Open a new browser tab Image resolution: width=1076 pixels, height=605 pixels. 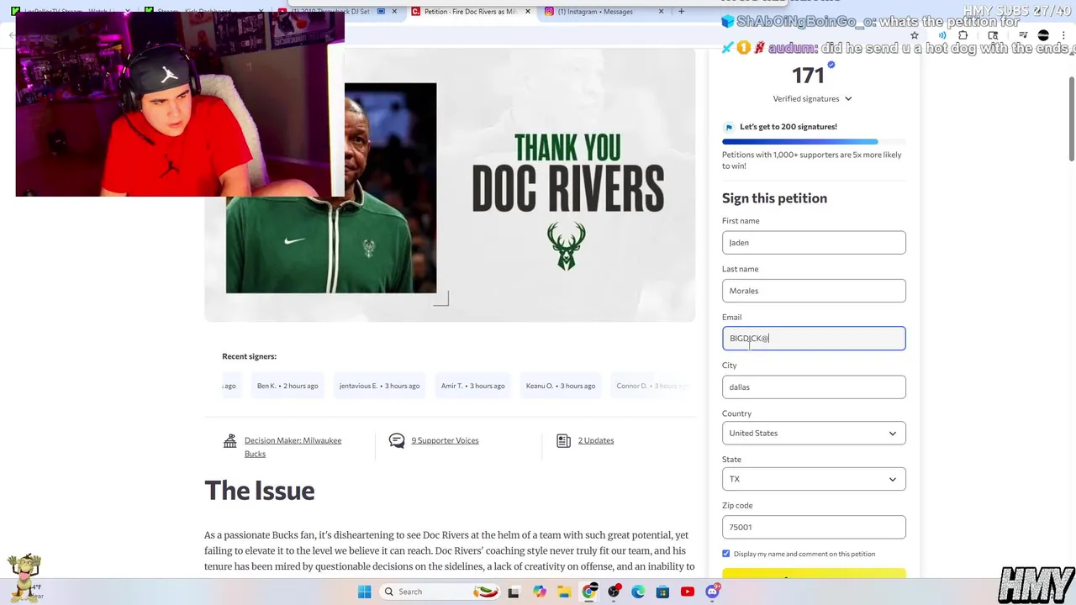(x=681, y=12)
